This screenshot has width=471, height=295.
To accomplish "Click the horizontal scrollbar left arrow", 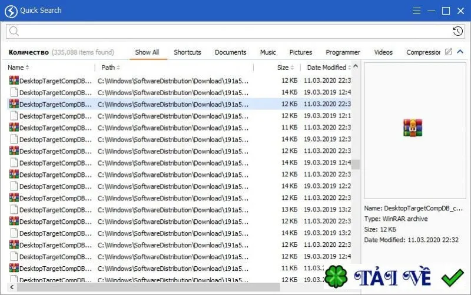I will coord(12,287).
